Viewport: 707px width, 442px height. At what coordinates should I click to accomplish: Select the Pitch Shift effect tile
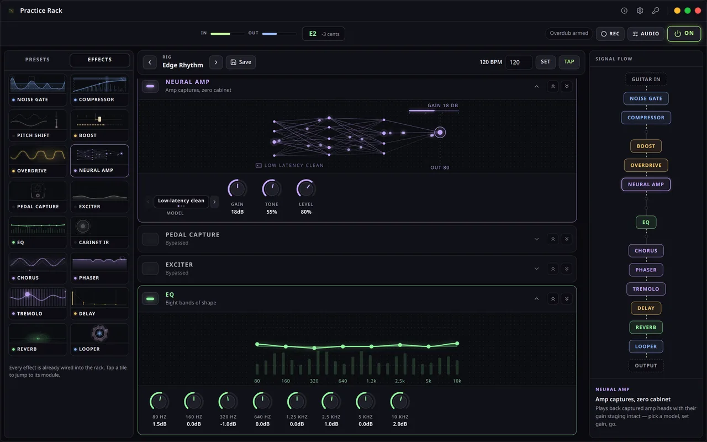[38, 125]
